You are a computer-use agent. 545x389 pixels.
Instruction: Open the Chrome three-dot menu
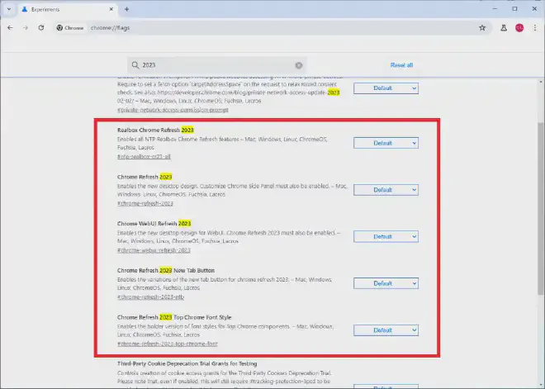535,28
